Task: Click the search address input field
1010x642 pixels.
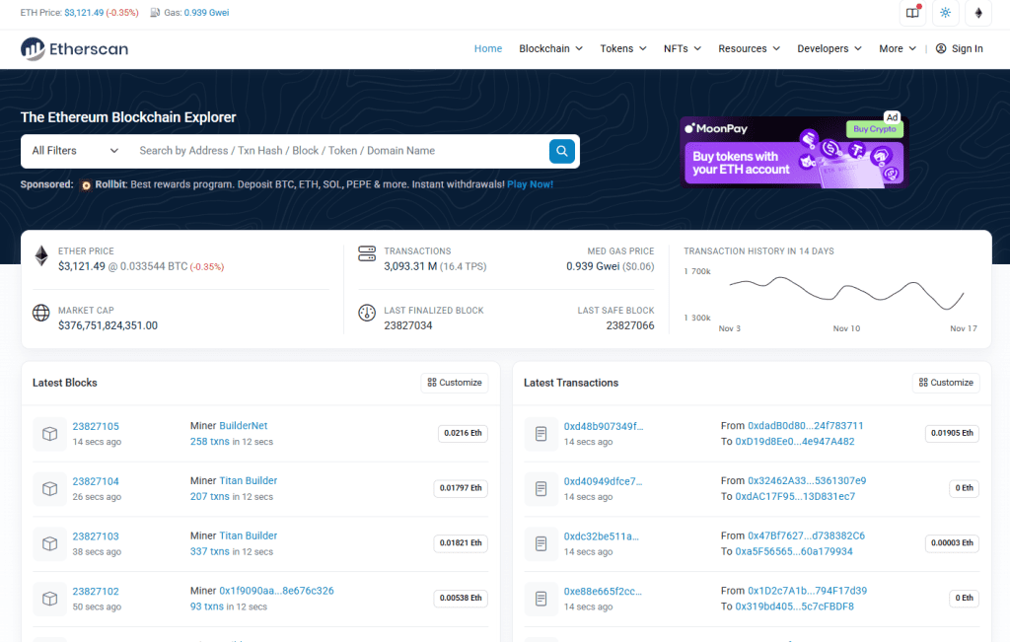Action: (335, 151)
